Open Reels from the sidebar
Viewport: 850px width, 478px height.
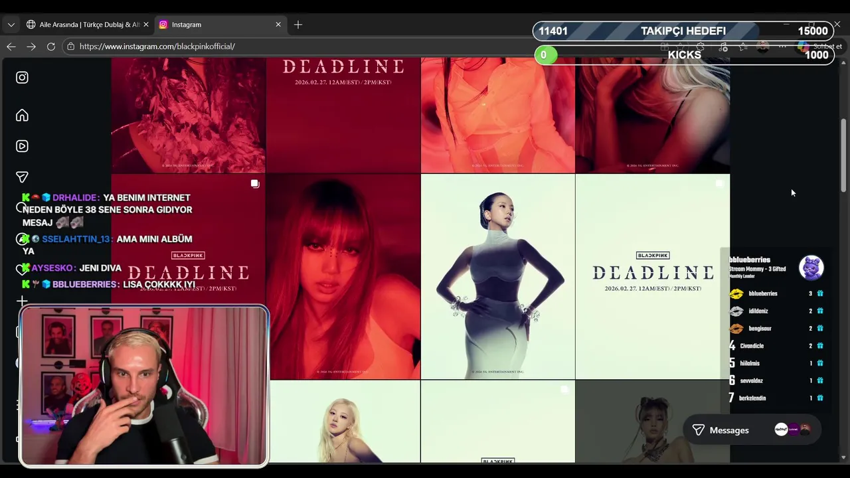[22, 146]
